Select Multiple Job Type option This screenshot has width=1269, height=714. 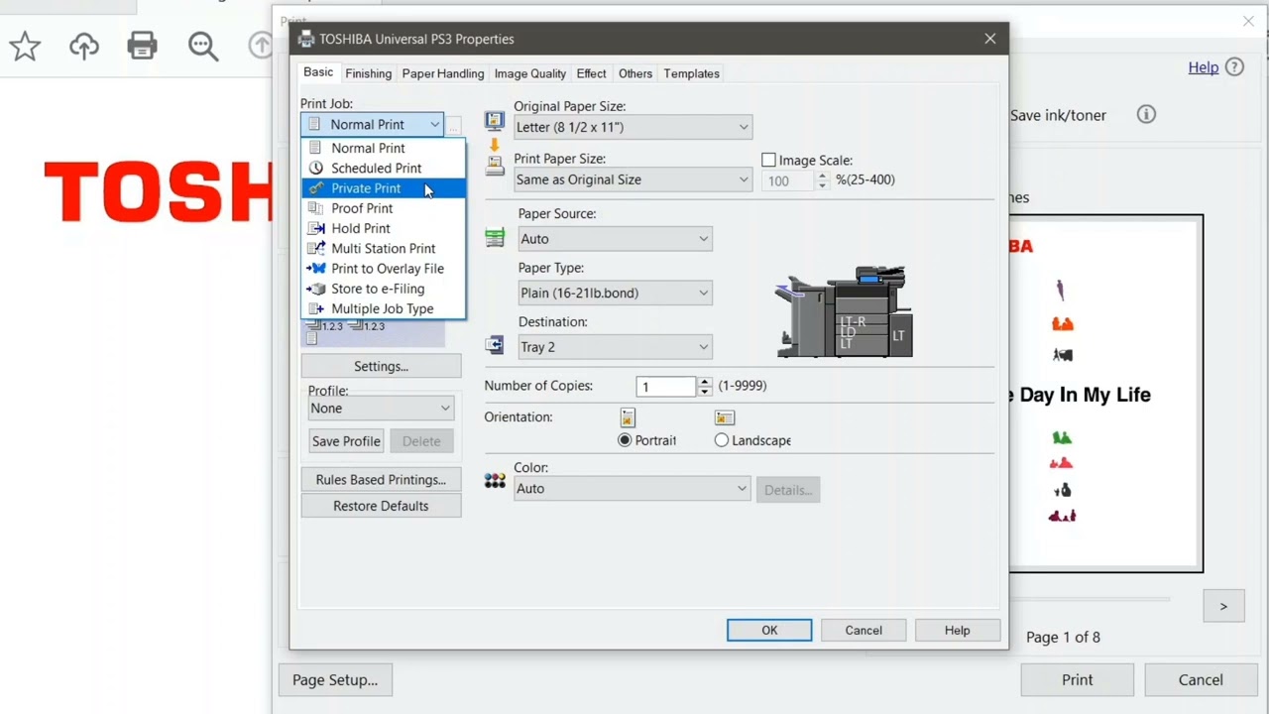(x=383, y=308)
